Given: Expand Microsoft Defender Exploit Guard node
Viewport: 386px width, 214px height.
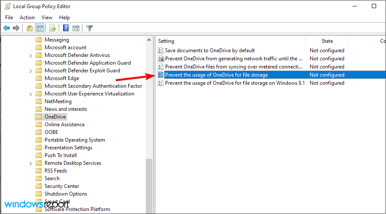Looking at the screenshot, I should pyautogui.click(x=30, y=71).
